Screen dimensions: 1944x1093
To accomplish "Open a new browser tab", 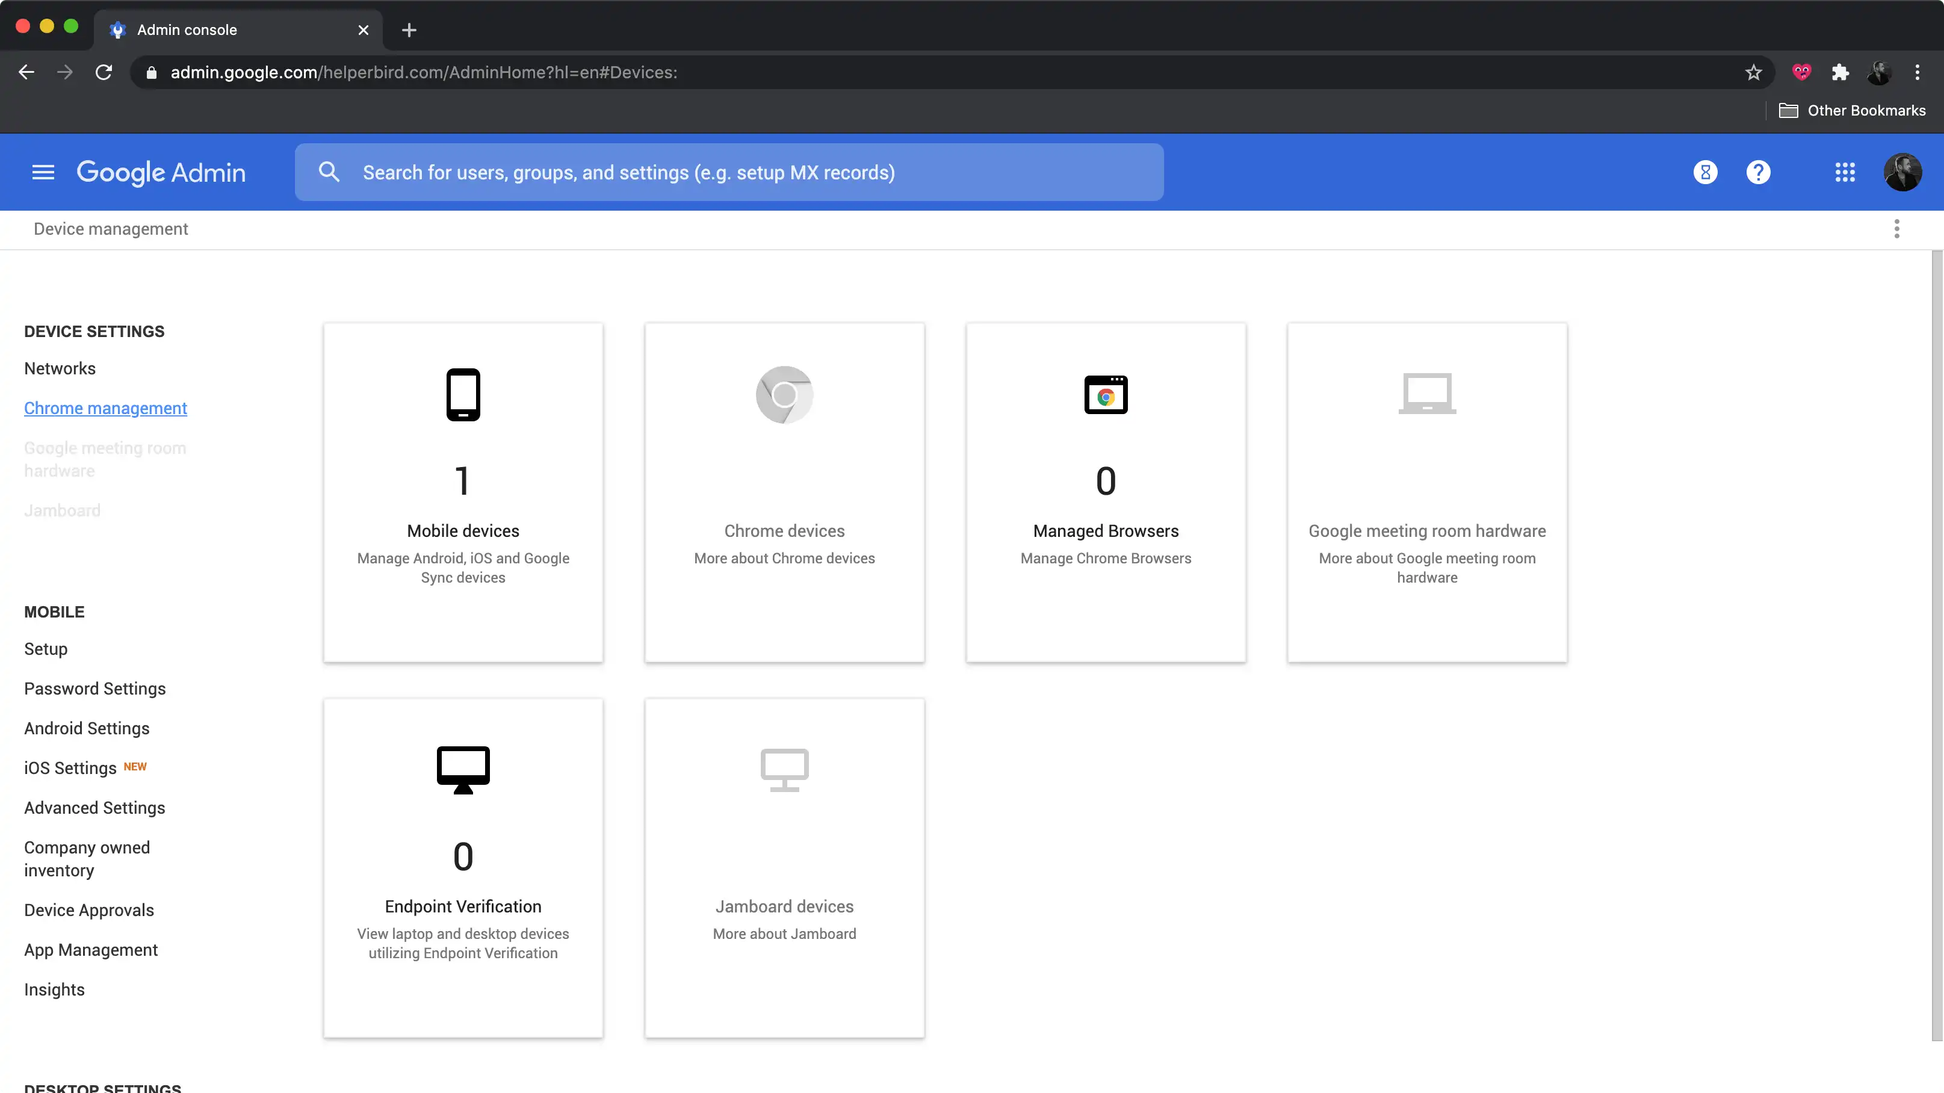I will click(409, 30).
